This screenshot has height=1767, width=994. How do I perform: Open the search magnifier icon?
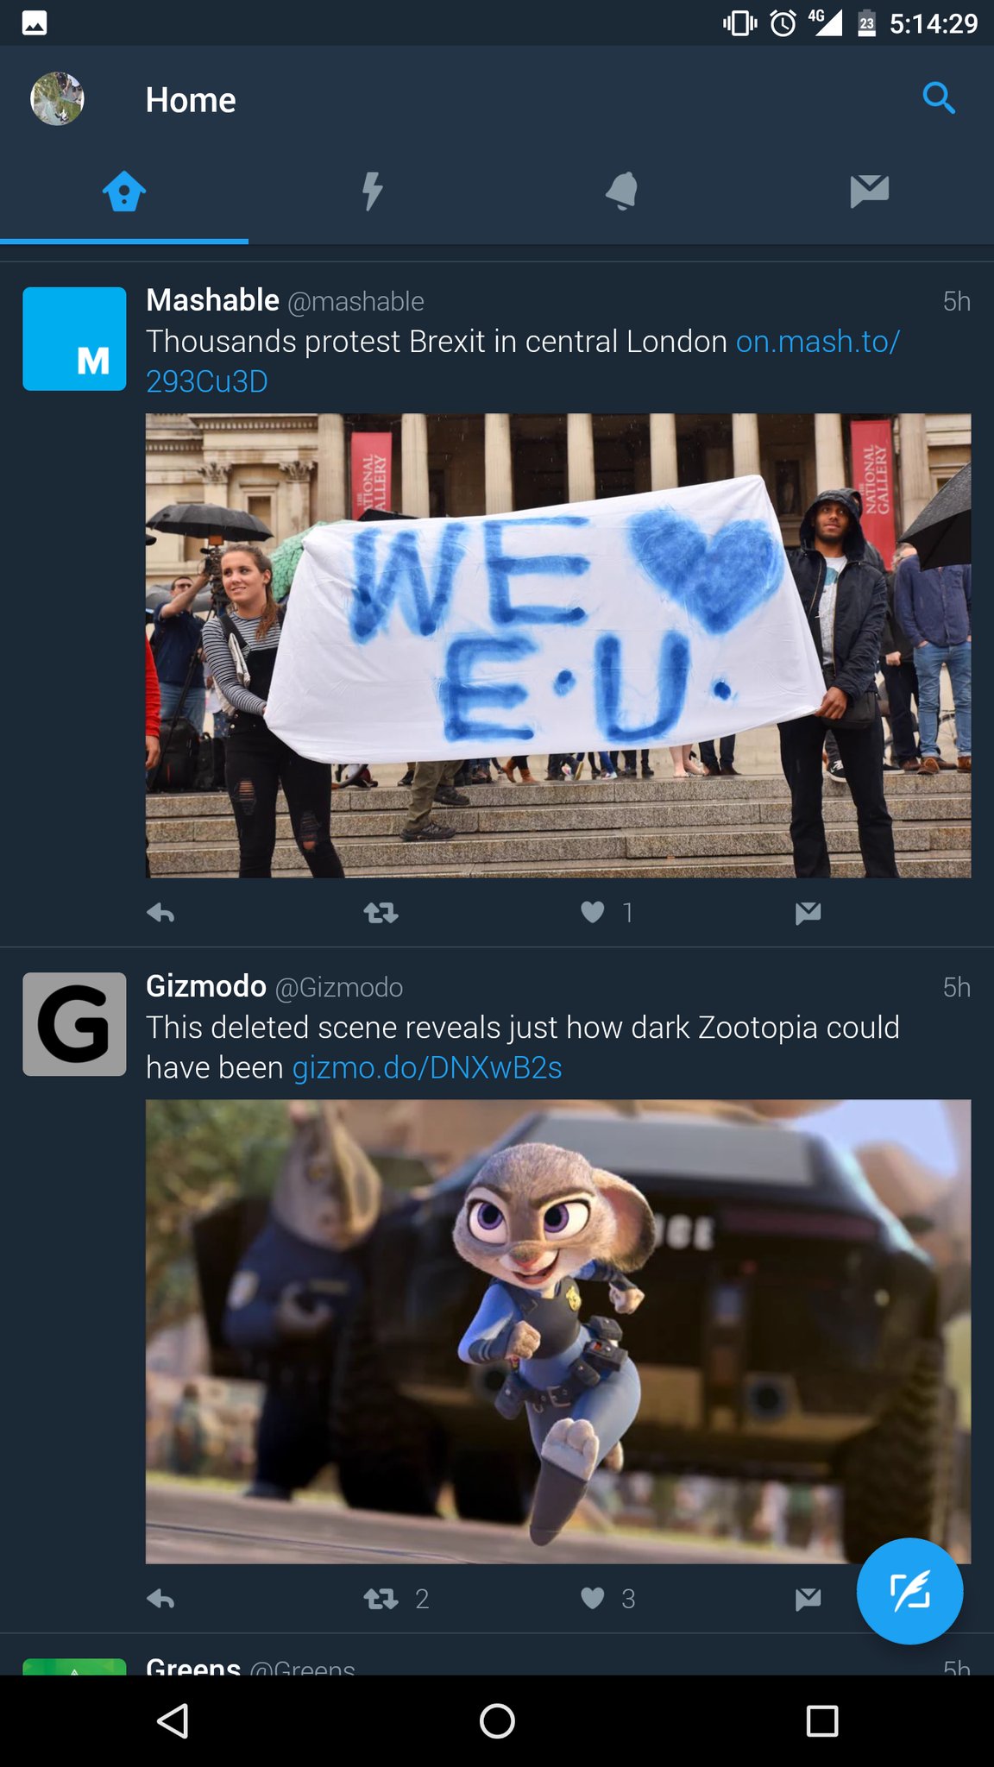coord(939,98)
